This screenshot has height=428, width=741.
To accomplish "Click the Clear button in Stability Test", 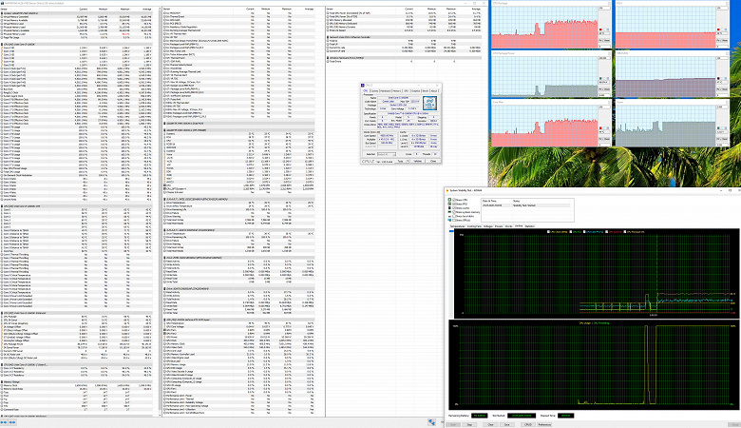I will coord(490,424).
